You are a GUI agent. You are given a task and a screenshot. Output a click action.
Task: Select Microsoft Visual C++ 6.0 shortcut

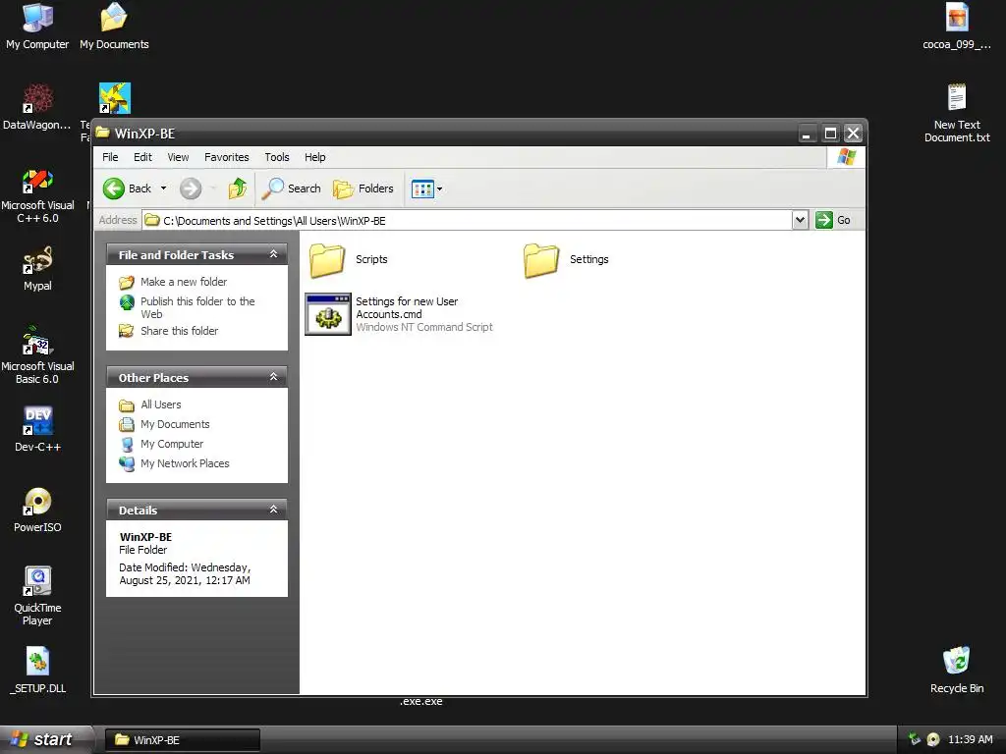[x=37, y=195]
